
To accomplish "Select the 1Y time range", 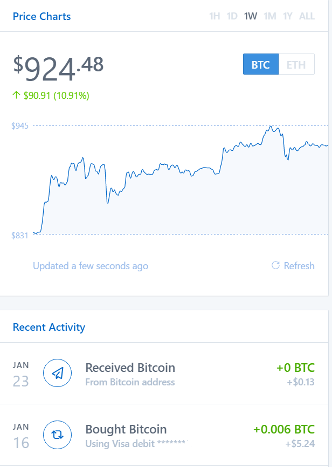I will point(288,16).
